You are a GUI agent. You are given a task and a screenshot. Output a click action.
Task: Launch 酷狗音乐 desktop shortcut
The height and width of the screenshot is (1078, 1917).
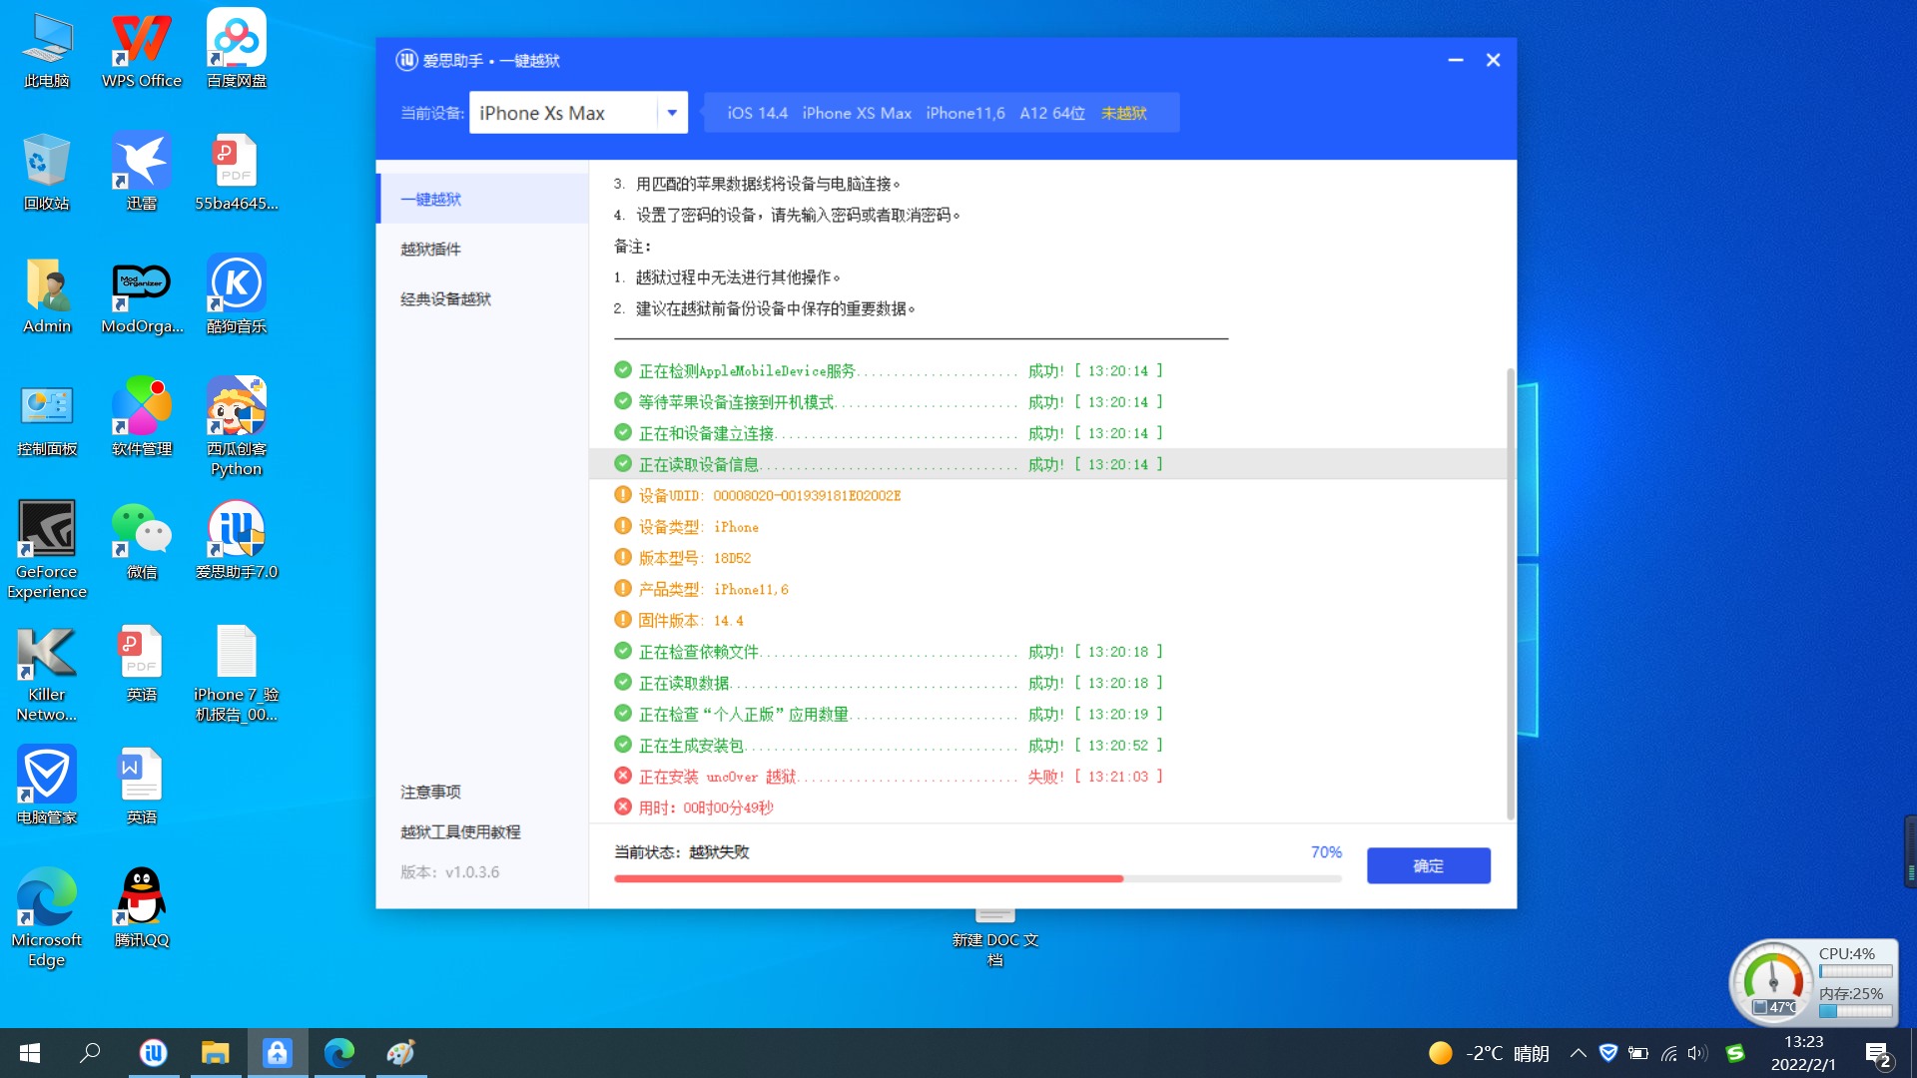click(x=237, y=295)
